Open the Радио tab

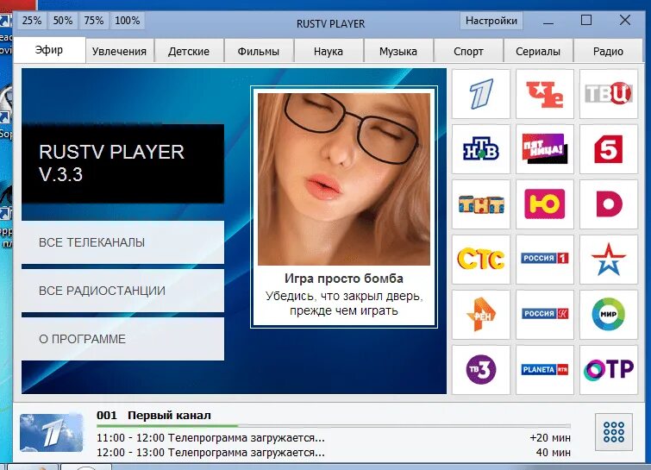click(x=608, y=52)
